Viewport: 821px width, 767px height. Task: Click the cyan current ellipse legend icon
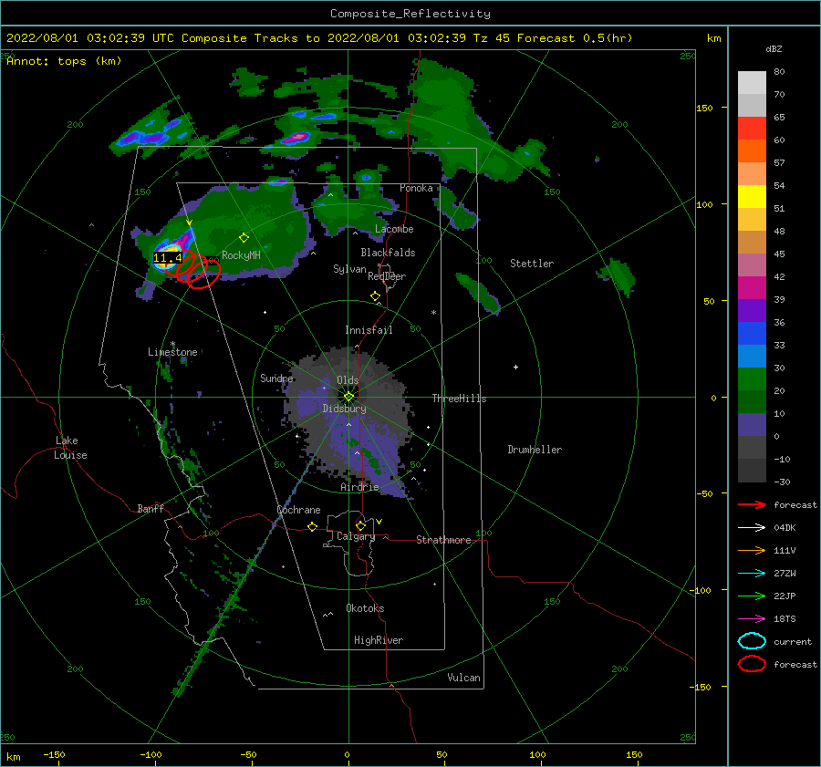point(752,641)
